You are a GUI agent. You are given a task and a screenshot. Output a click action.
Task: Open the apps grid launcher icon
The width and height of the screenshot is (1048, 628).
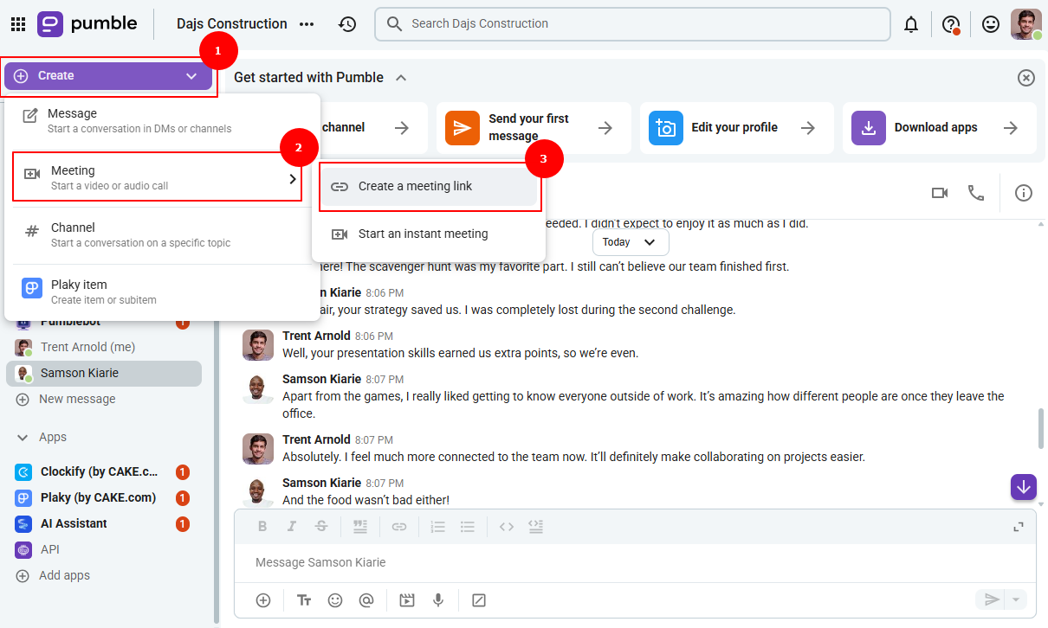click(17, 24)
